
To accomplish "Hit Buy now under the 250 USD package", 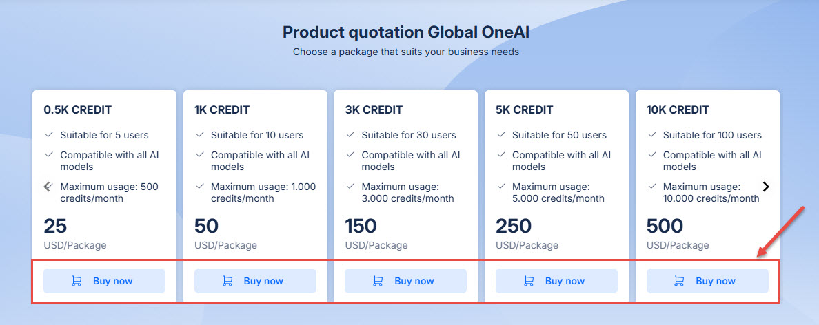I will point(556,281).
